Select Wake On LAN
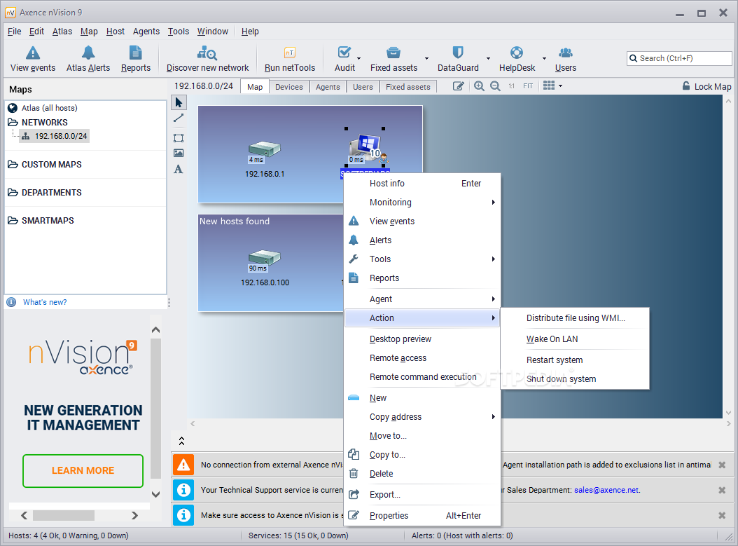738x546 pixels. 575,339
